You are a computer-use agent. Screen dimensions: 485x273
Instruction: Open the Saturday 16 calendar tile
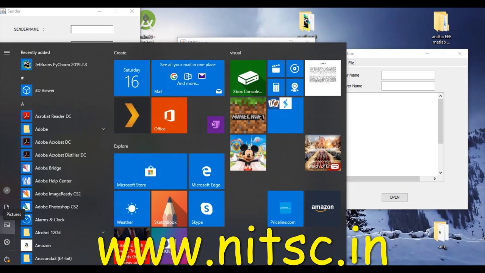pyautogui.click(x=131, y=78)
